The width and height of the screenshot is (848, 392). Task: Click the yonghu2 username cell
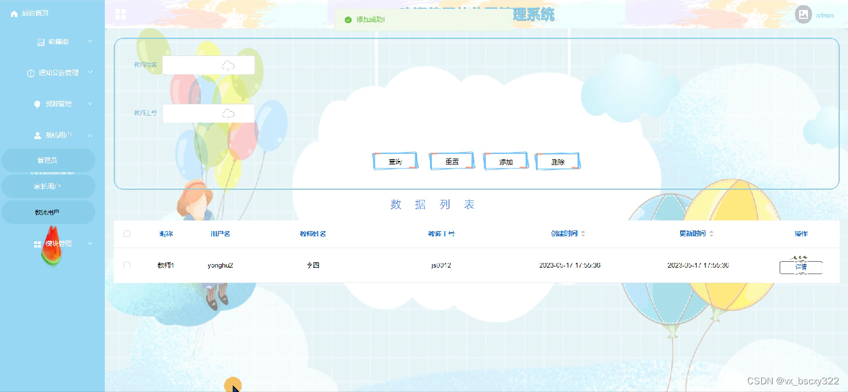220,265
